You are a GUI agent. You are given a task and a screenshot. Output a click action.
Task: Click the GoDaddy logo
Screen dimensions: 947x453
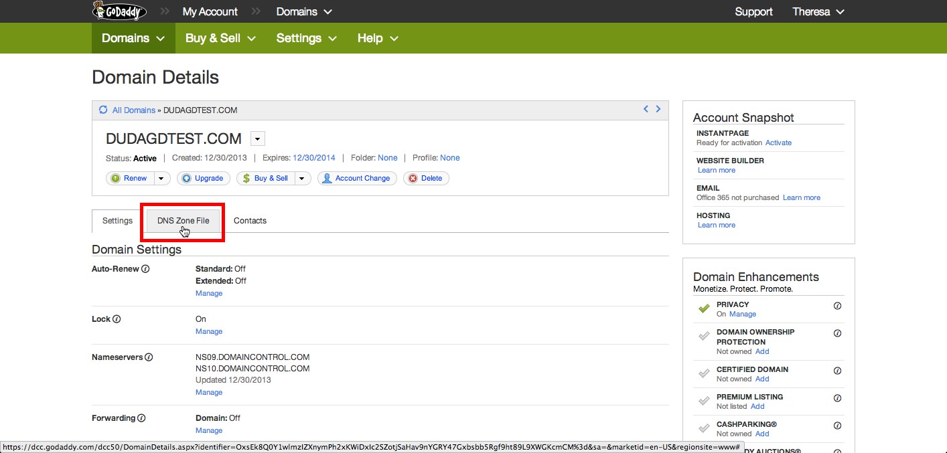(x=119, y=11)
